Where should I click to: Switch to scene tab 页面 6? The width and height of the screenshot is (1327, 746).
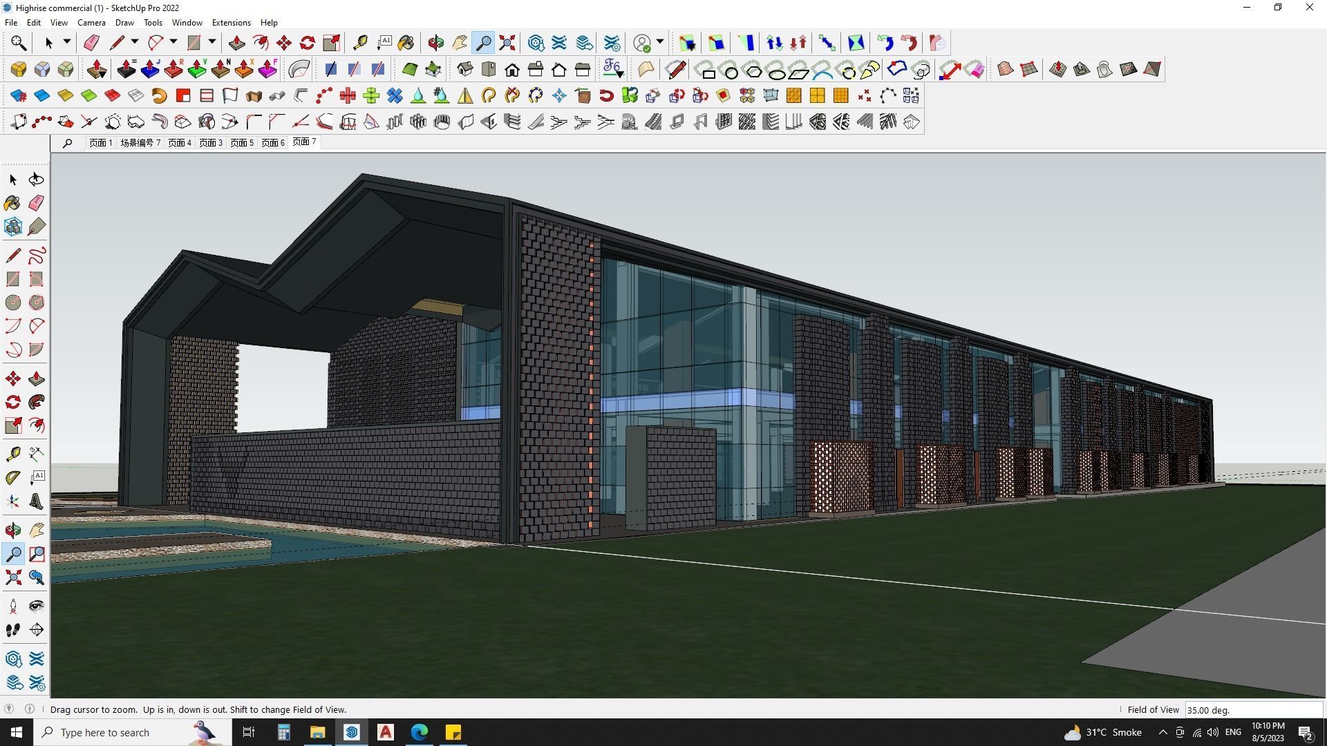click(273, 143)
